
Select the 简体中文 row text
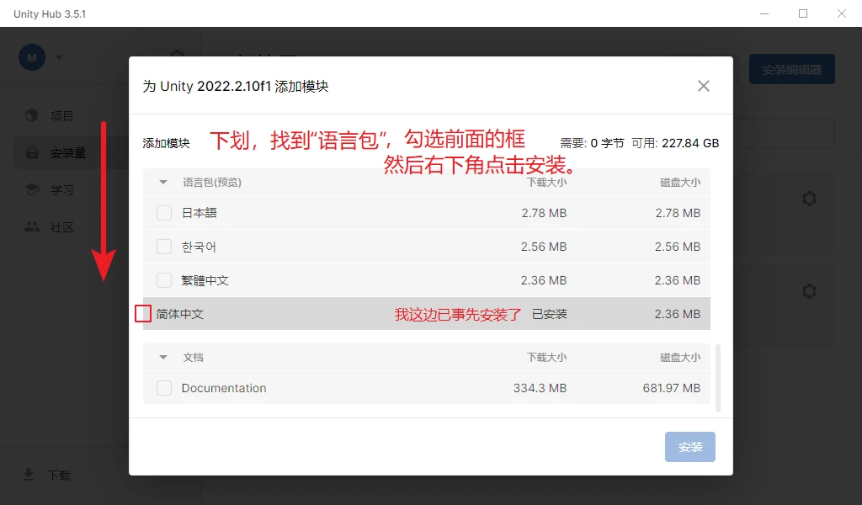point(180,314)
